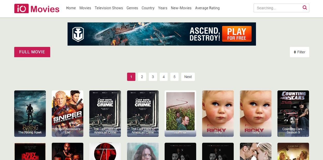Viewport: 323px width, 160px height.
Task: Click the FULL MOVIE button
Action: point(32,52)
